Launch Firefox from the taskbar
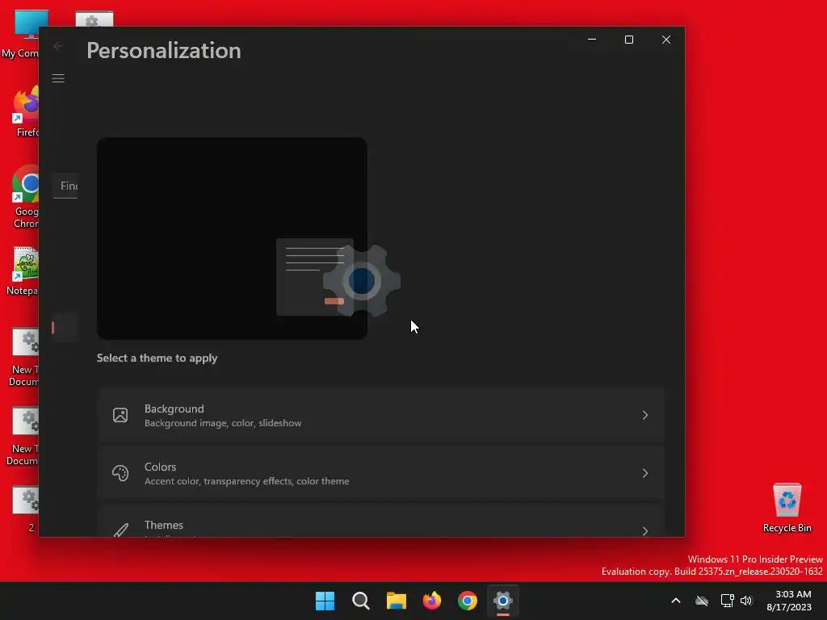This screenshot has width=827, height=620. click(432, 601)
